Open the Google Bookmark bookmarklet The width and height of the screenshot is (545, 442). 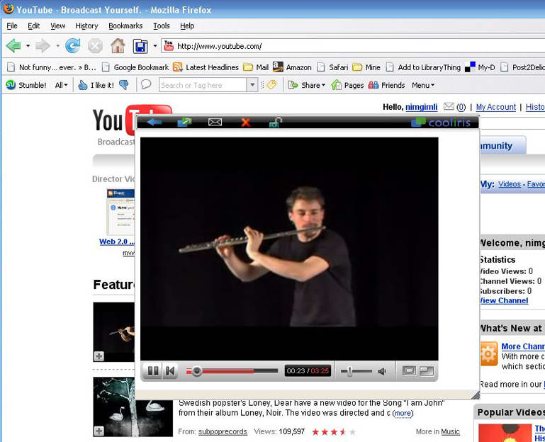click(x=135, y=67)
